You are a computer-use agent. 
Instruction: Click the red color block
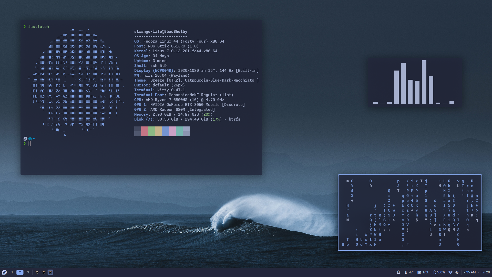tap(145, 131)
